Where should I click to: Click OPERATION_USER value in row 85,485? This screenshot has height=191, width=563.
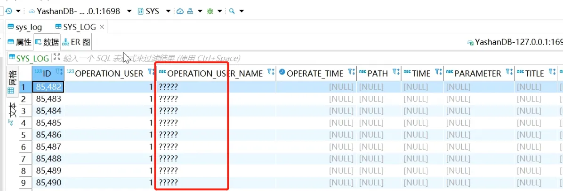tap(110, 122)
